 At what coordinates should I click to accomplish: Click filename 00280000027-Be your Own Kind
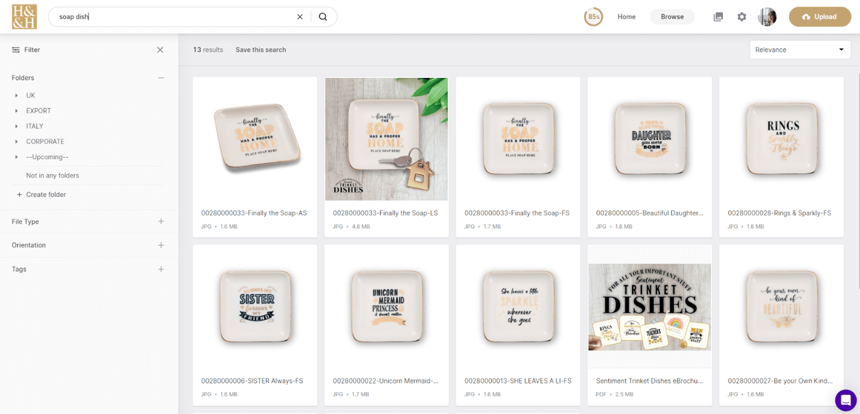pyautogui.click(x=780, y=381)
